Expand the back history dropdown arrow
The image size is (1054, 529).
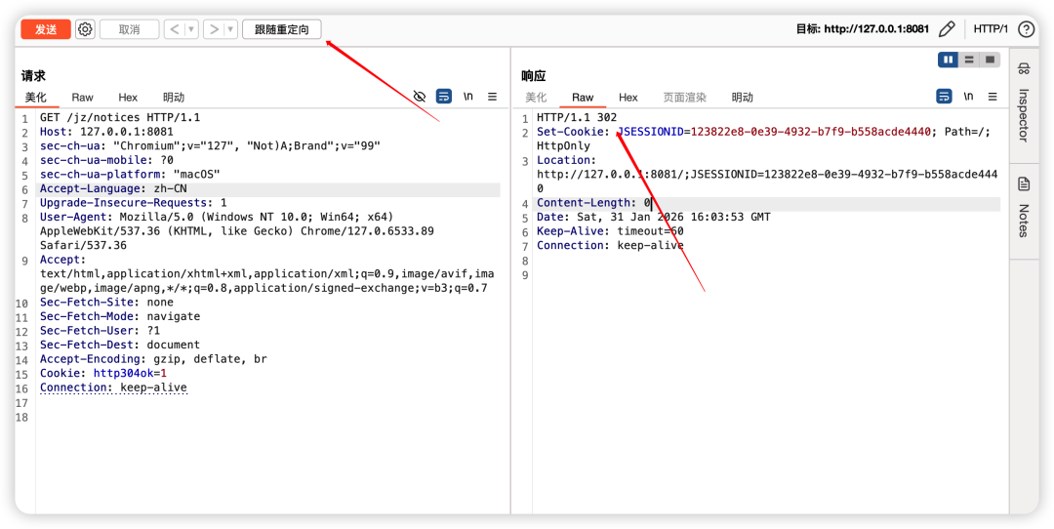pos(192,29)
